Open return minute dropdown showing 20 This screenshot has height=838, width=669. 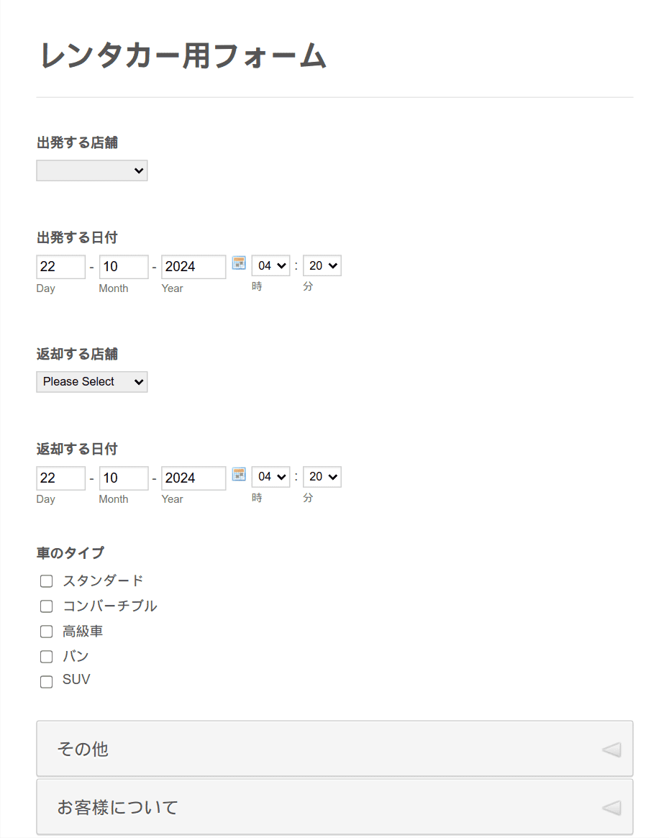coord(322,477)
